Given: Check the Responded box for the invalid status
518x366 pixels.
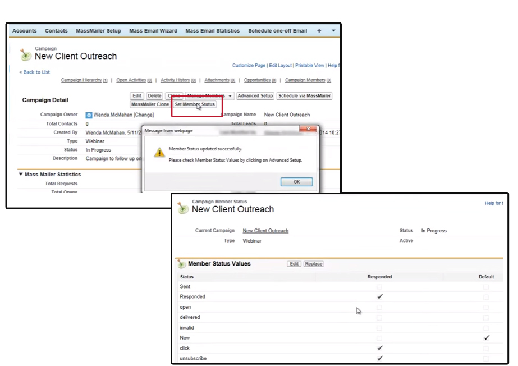Looking at the screenshot, I should click(379, 327).
